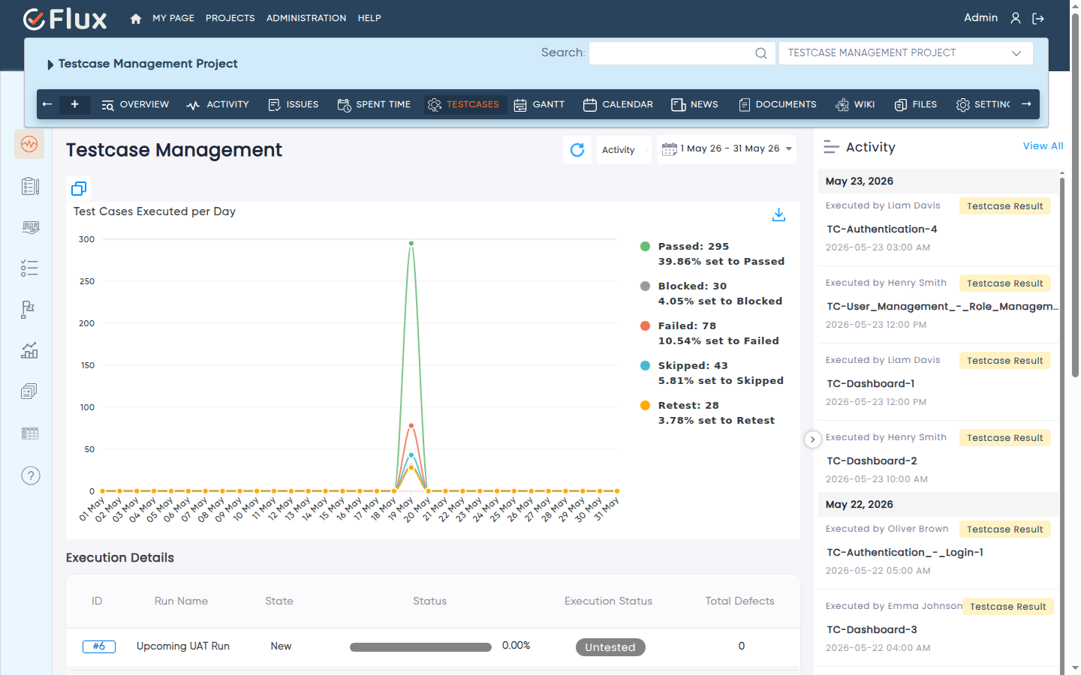Go to the Calendar tab
The height and width of the screenshot is (675, 1081).
(618, 105)
